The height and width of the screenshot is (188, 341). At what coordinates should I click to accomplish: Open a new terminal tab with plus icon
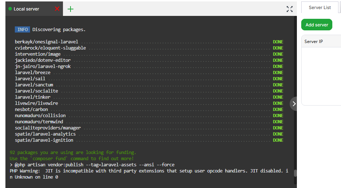coord(71,9)
